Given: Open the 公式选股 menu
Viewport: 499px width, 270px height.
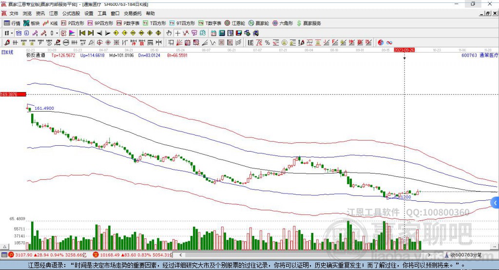Looking at the screenshot, I should pos(71,13).
